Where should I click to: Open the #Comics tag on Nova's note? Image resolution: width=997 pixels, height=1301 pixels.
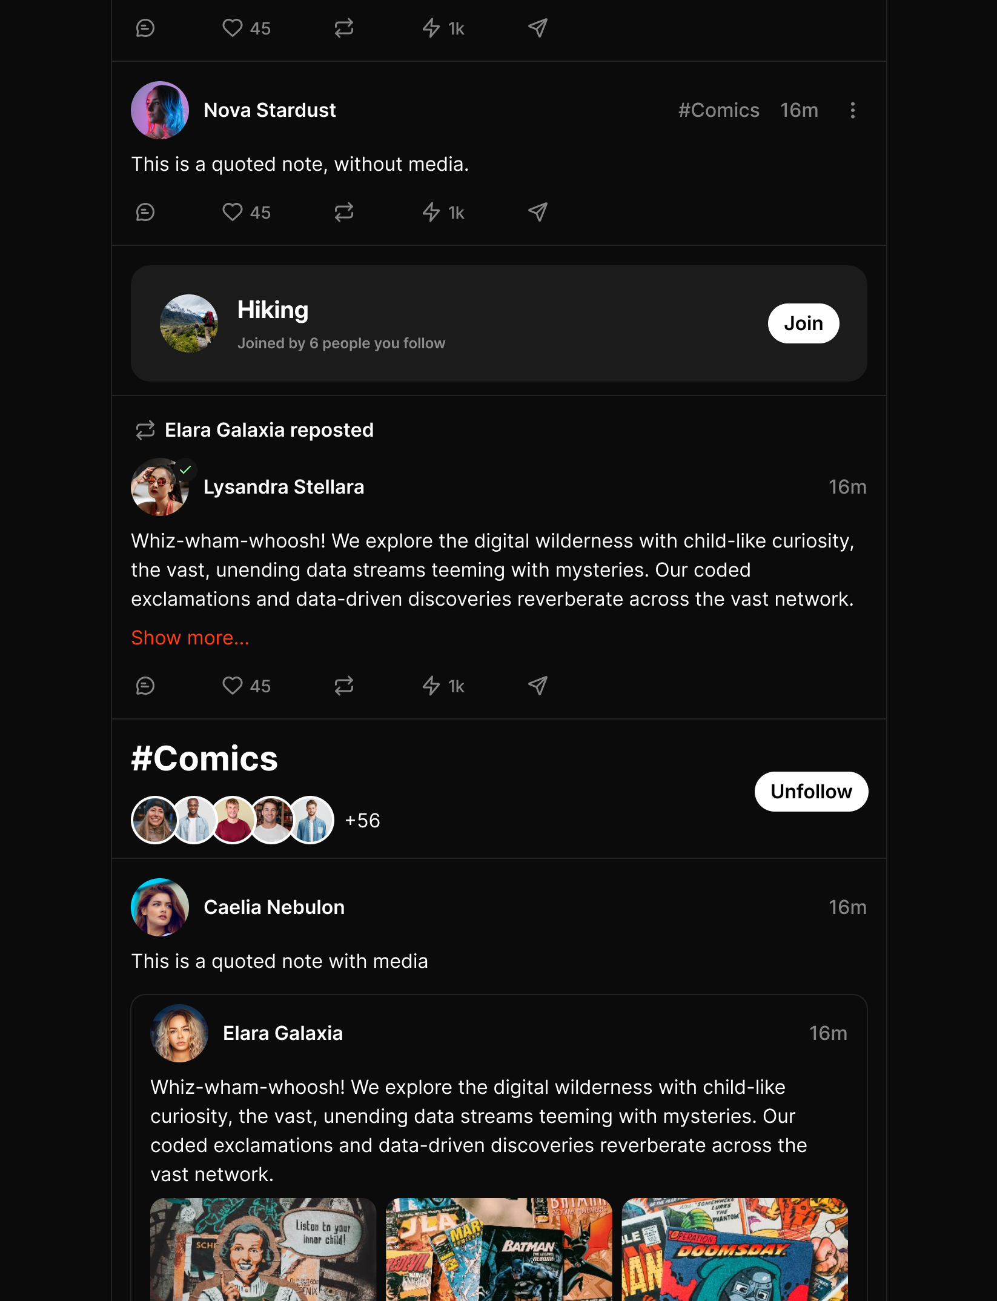point(718,110)
